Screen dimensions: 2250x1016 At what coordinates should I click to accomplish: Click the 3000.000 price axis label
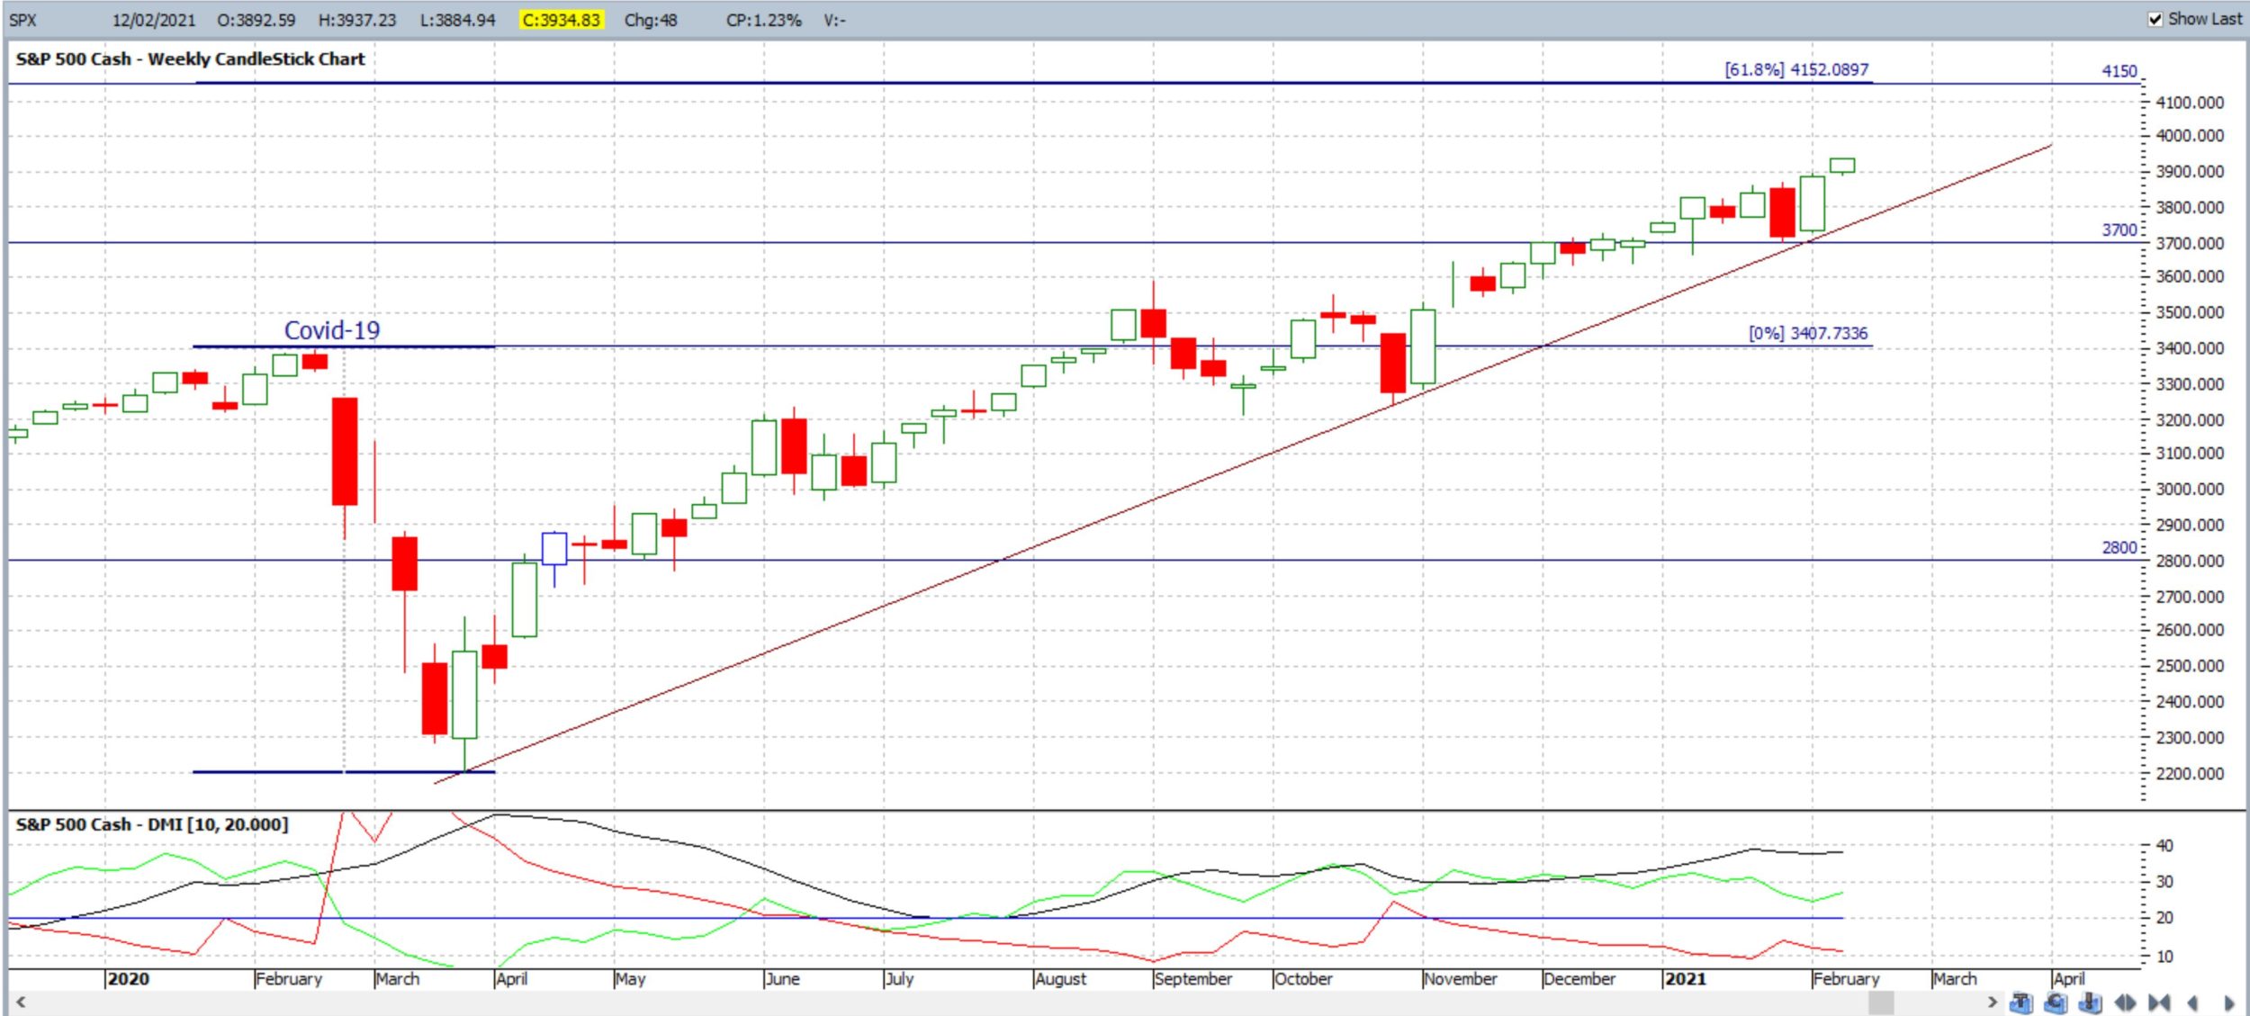[2189, 490]
